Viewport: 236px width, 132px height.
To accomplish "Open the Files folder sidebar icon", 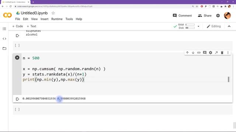I will click(4, 48).
